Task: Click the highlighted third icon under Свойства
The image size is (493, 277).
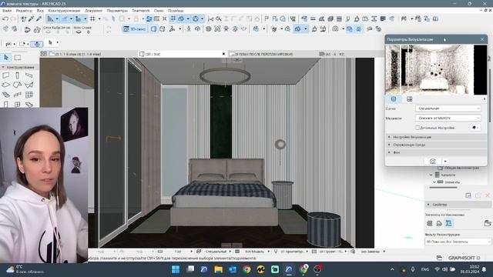Action: (x=448, y=223)
